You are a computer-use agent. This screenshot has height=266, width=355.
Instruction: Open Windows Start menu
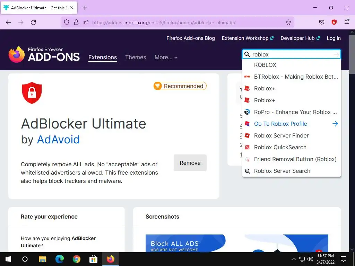[x=8, y=259]
